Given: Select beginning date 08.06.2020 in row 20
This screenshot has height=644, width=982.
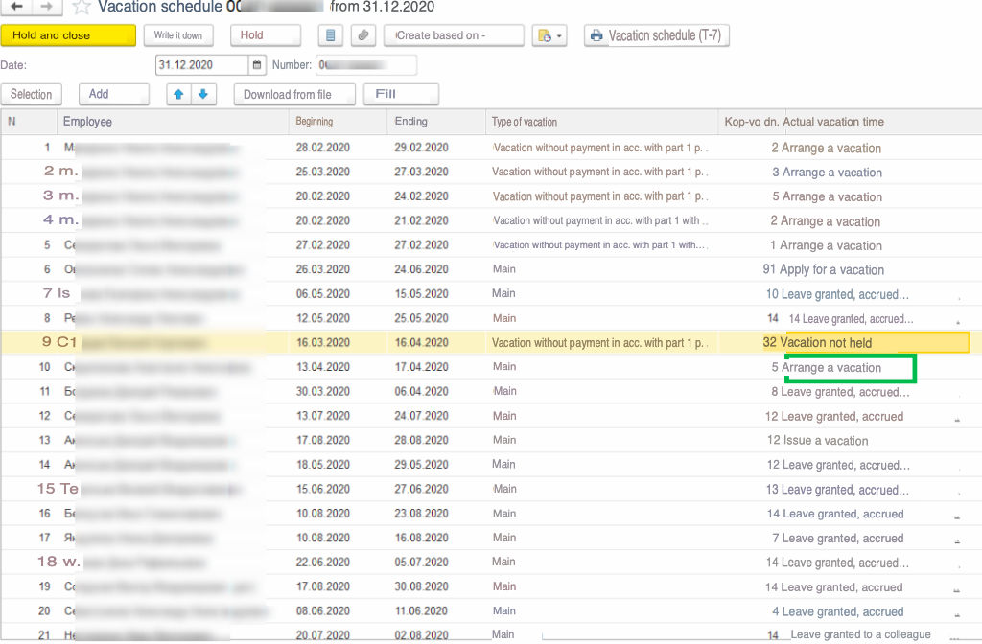Looking at the screenshot, I should click(x=323, y=610).
